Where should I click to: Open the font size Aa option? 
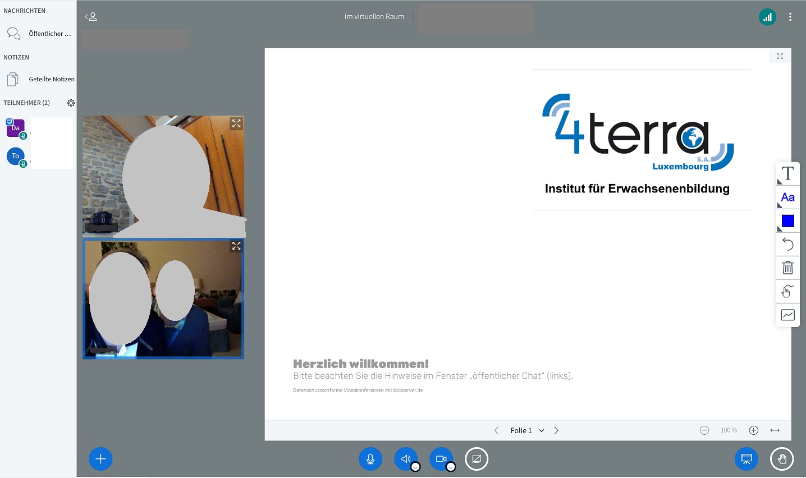pyautogui.click(x=788, y=197)
